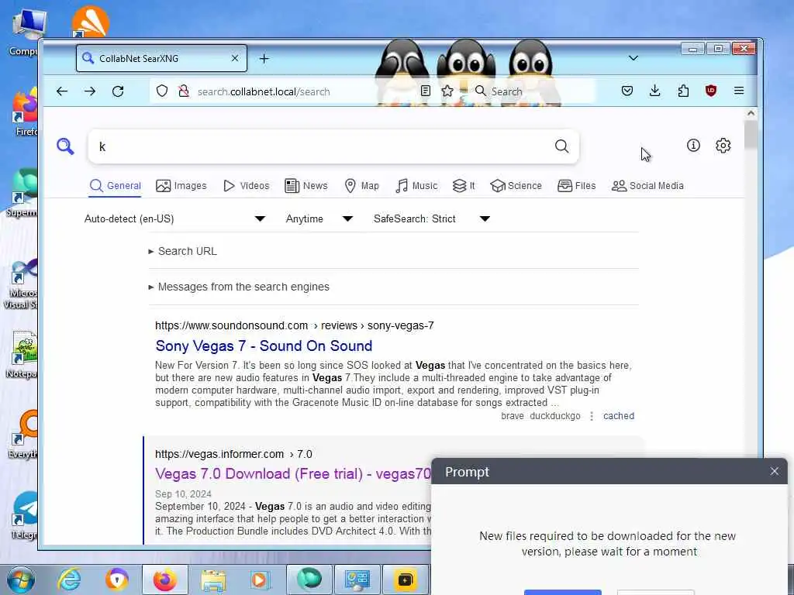Viewport: 794px width, 595px height.
Task: Expand the Search URL section
Action: point(183,252)
